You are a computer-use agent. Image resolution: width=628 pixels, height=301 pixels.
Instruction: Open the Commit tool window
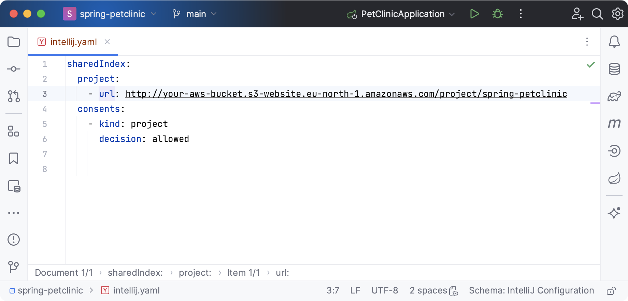14,69
